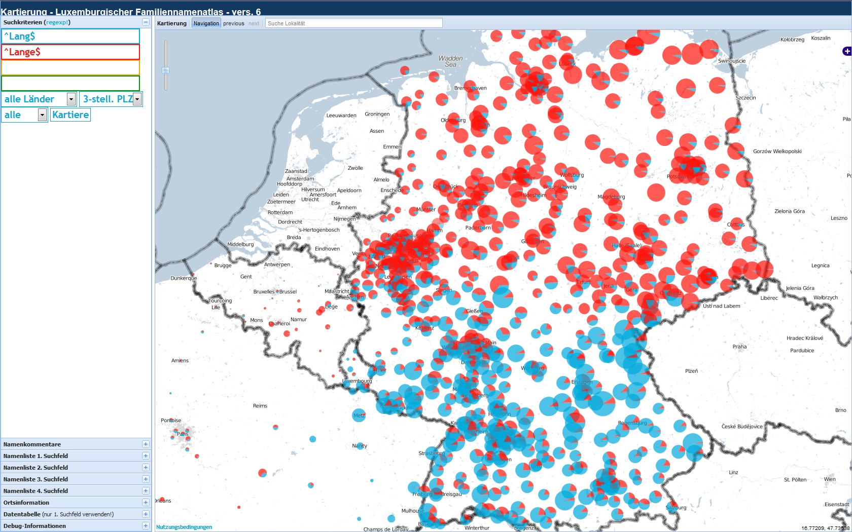Open the regexp! help link
This screenshot has height=532, width=852.
57,22
